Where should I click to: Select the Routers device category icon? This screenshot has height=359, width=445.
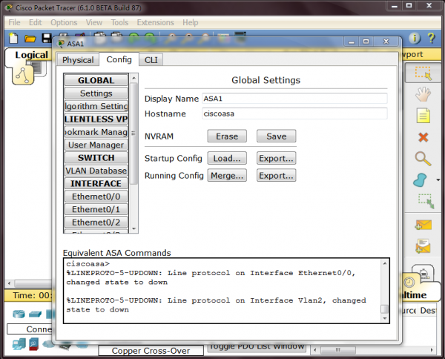[19, 314]
